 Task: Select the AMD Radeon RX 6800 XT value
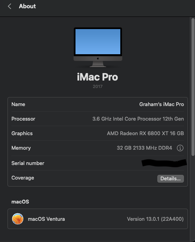(x=145, y=133)
